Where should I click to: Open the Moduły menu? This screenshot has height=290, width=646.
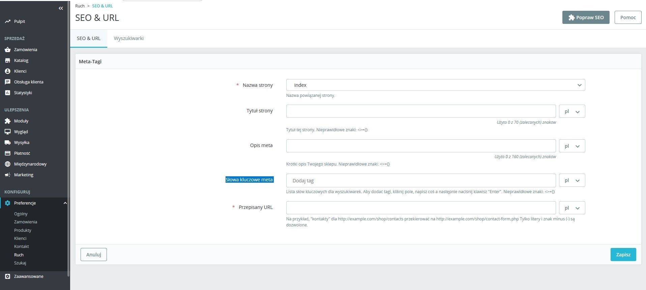coord(21,121)
